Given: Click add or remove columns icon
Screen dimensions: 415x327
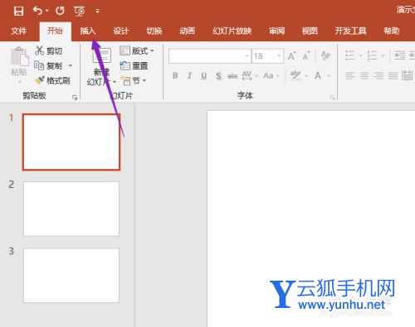Looking at the screenshot, I should pos(408,75).
